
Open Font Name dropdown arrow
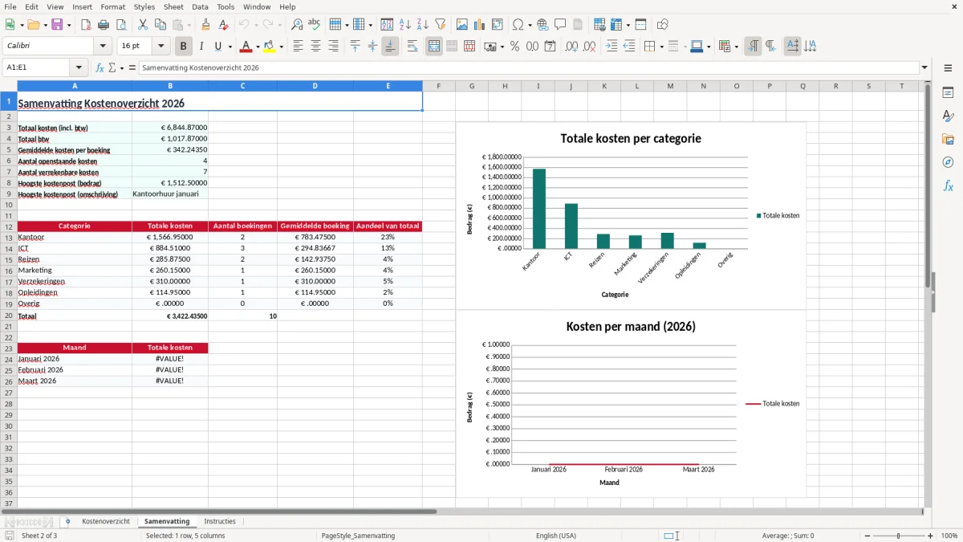point(103,47)
